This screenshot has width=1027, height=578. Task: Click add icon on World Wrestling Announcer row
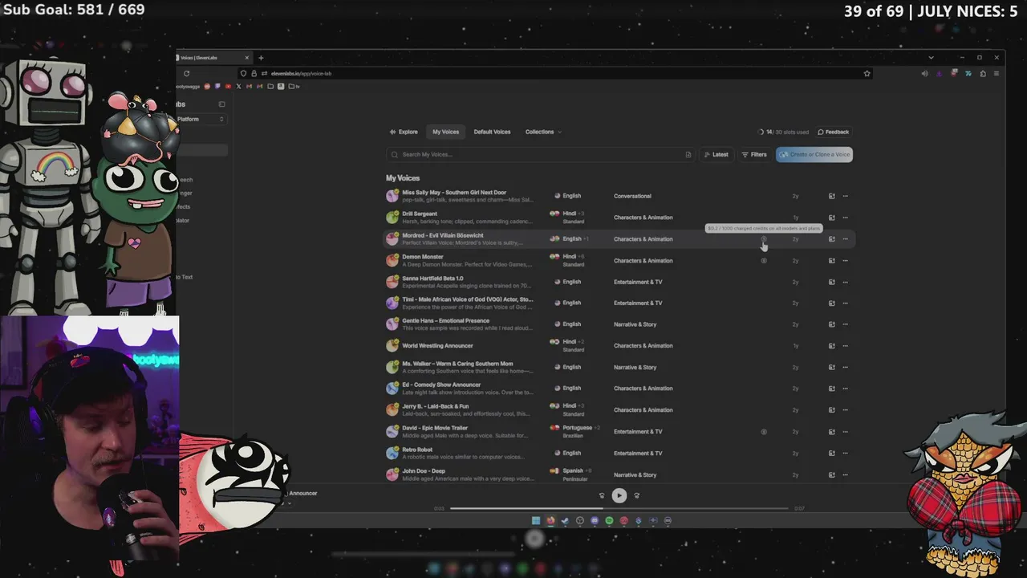click(x=831, y=346)
